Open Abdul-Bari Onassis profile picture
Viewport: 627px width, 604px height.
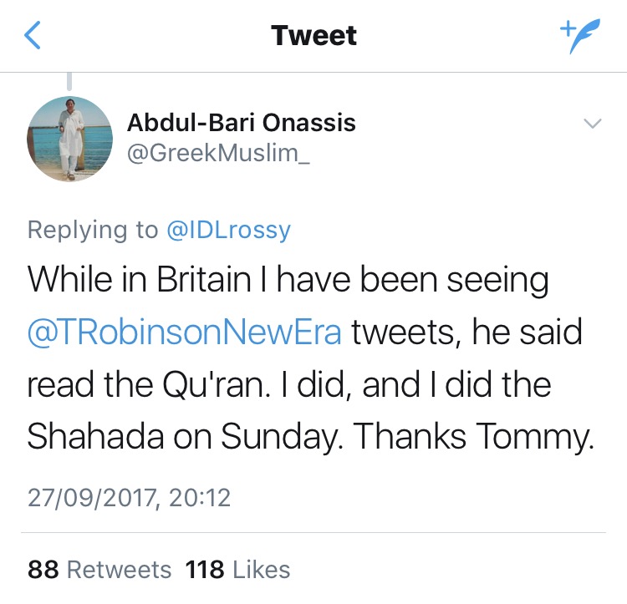click(69, 139)
